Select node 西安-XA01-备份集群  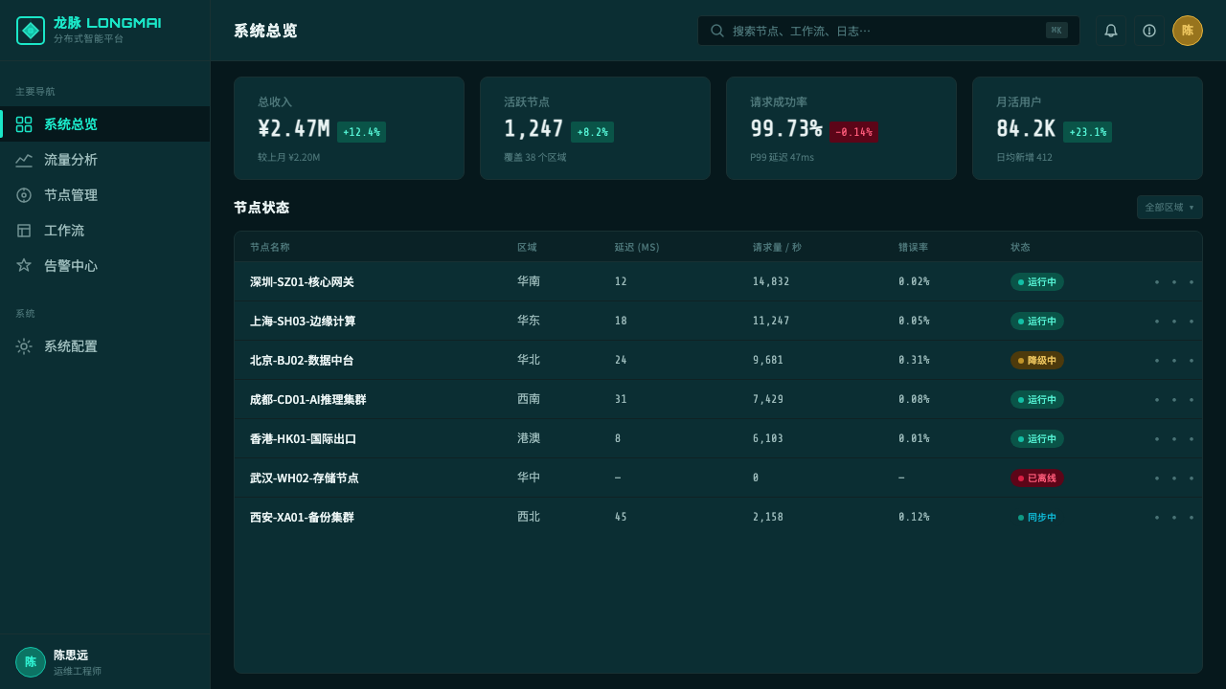302,518
